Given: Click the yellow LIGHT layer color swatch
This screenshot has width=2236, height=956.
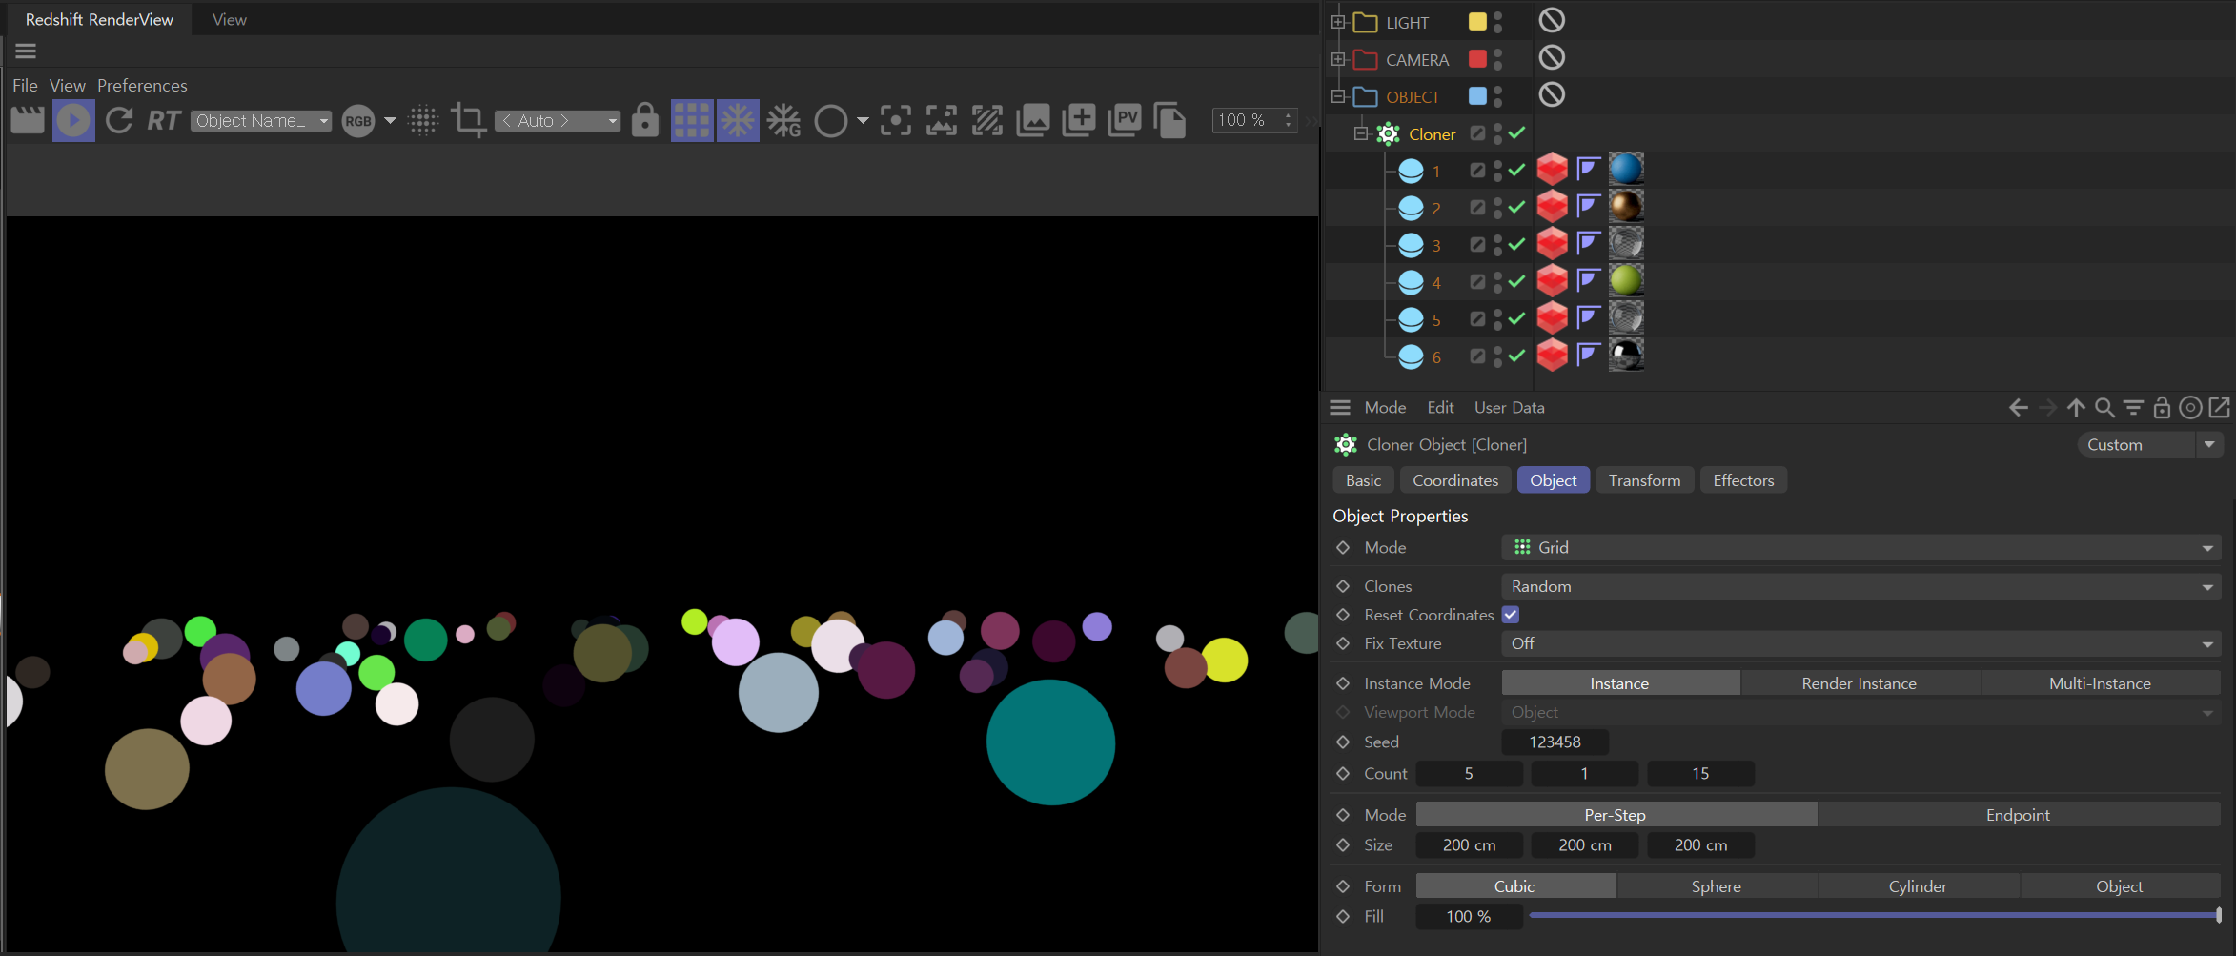Looking at the screenshot, I should (x=1477, y=21).
